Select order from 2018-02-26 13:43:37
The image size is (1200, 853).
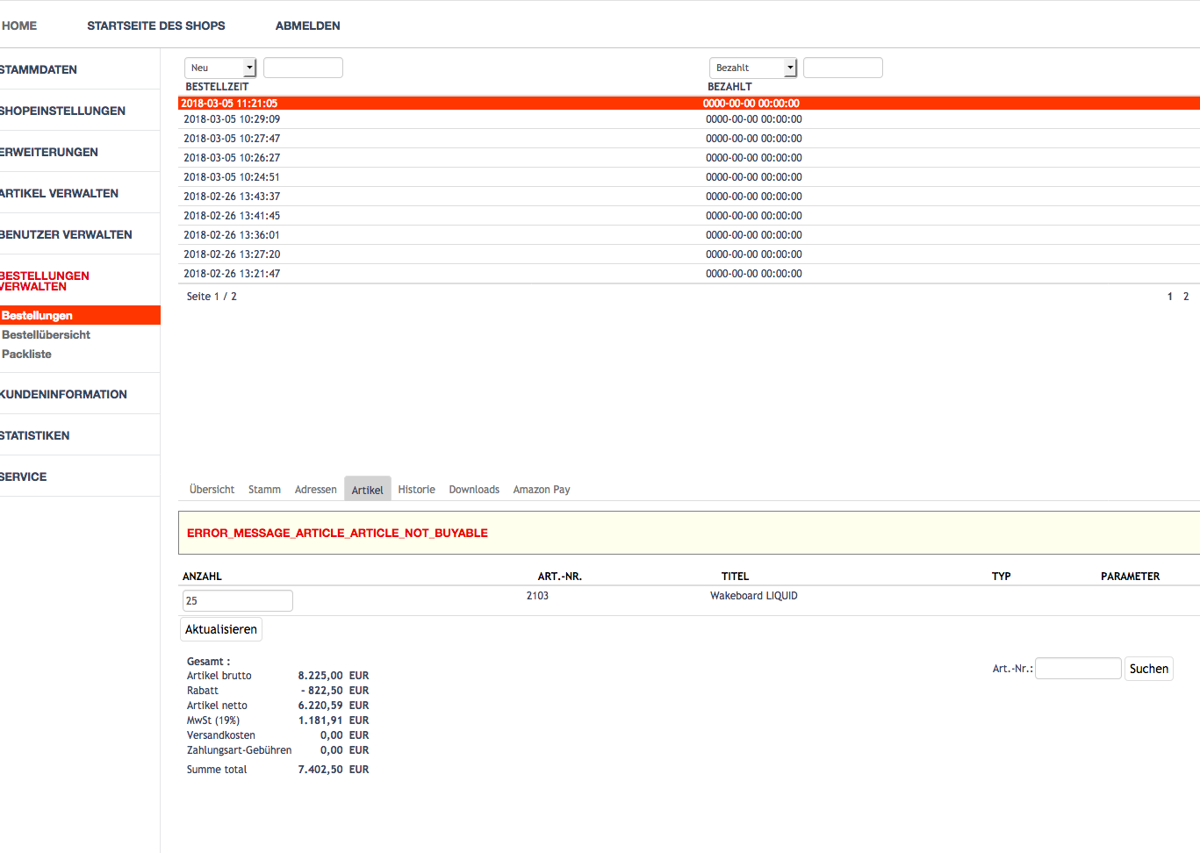(x=232, y=197)
